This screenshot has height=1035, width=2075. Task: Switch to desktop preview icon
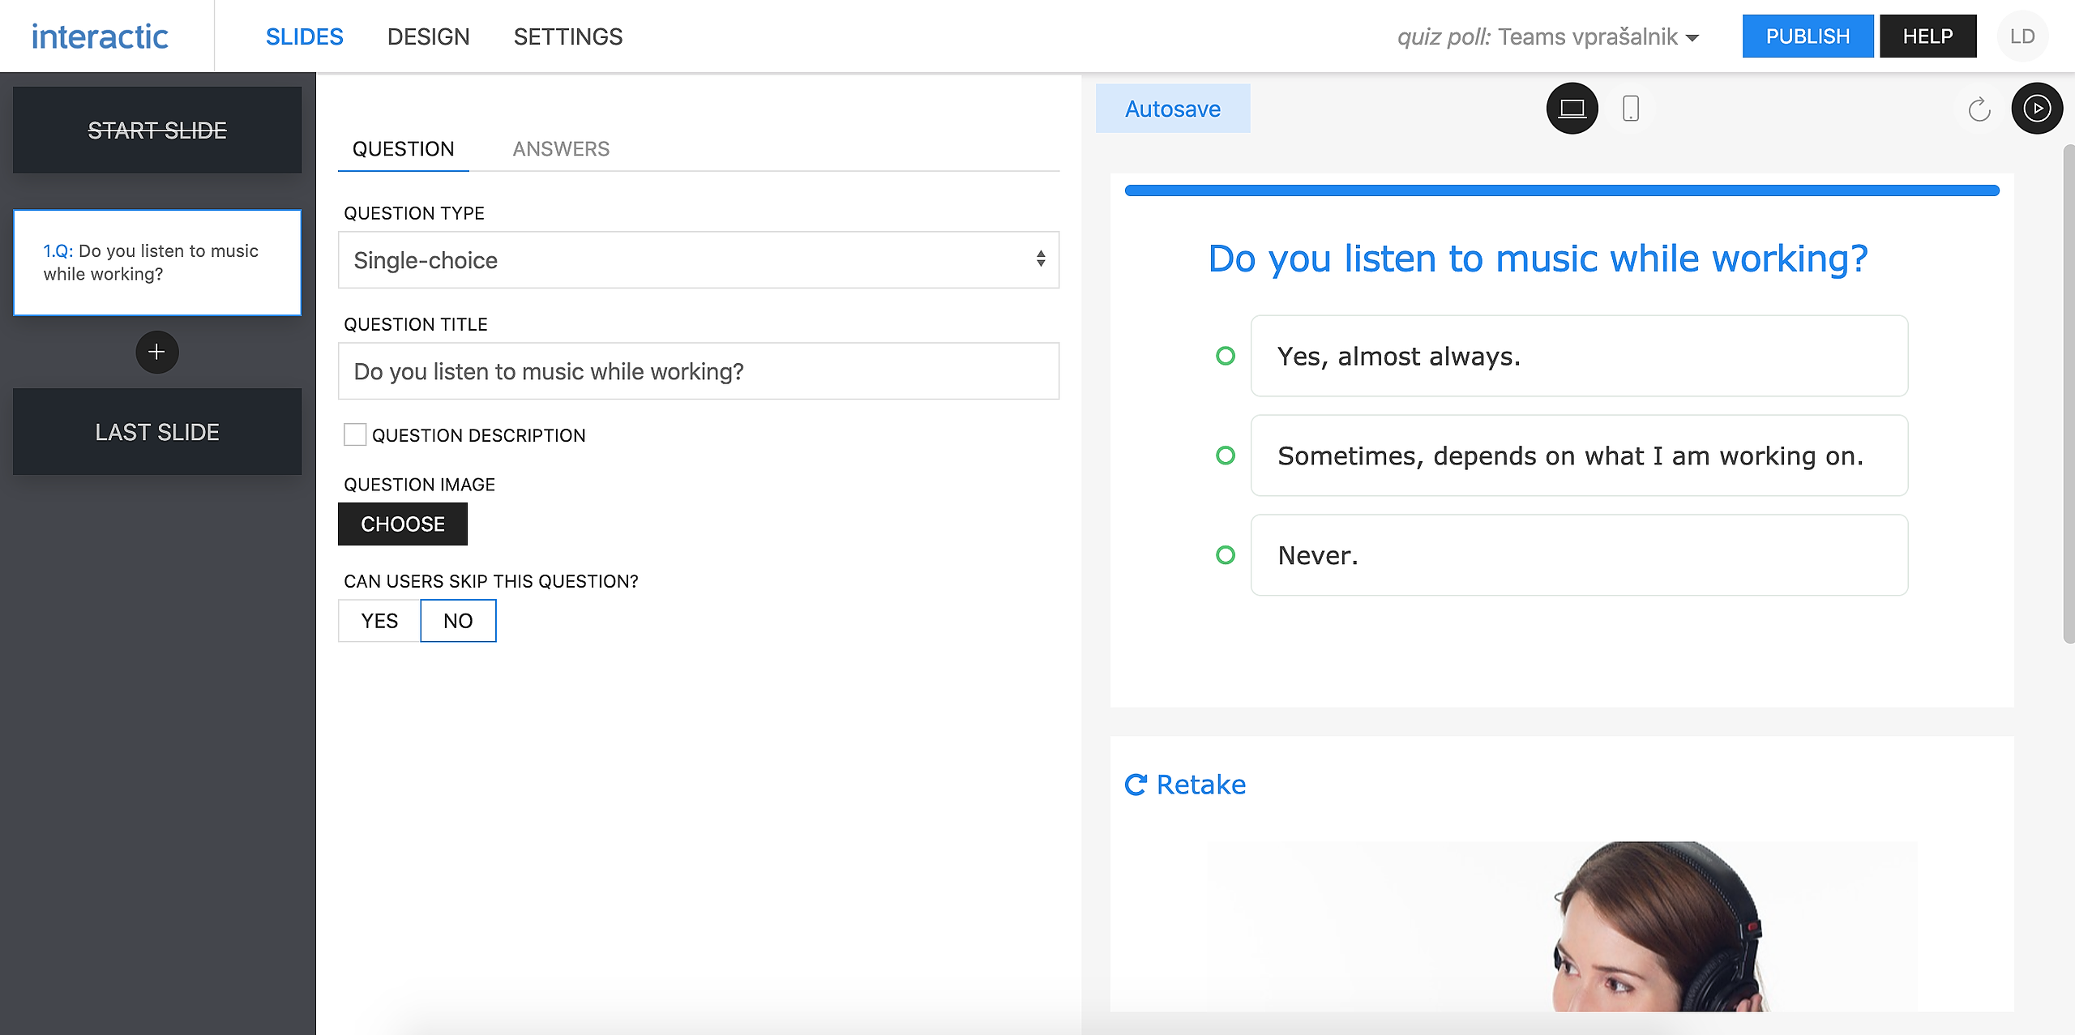pyautogui.click(x=1572, y=108)
